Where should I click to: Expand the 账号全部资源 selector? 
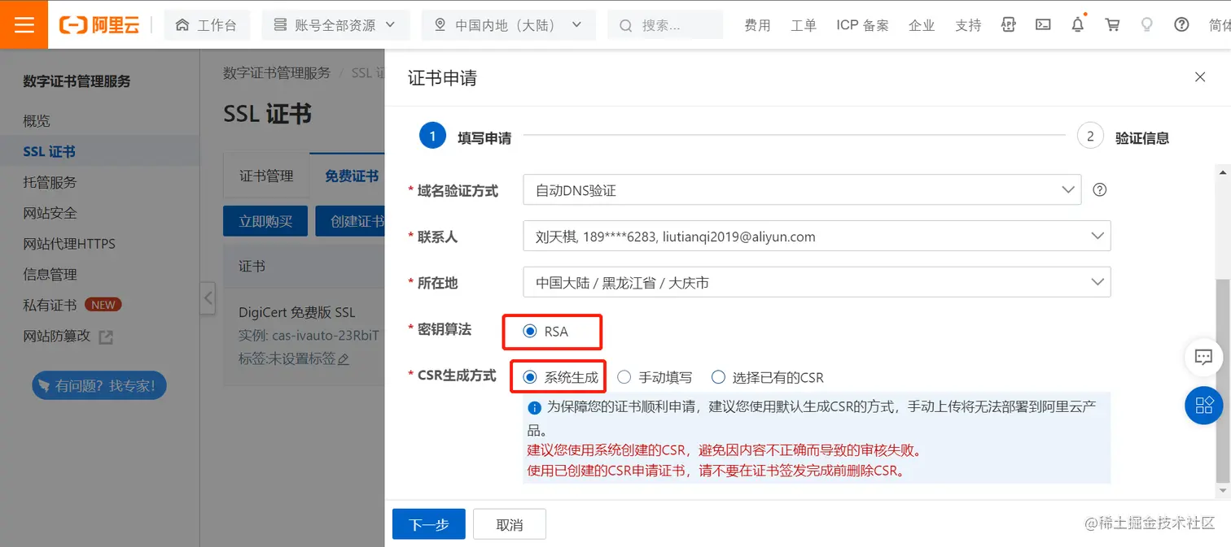335,25
